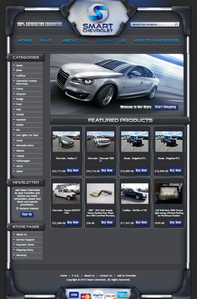Buy Now for the Express Bucket Van
This screenshot has height=299, width=197.
(73, 222)
